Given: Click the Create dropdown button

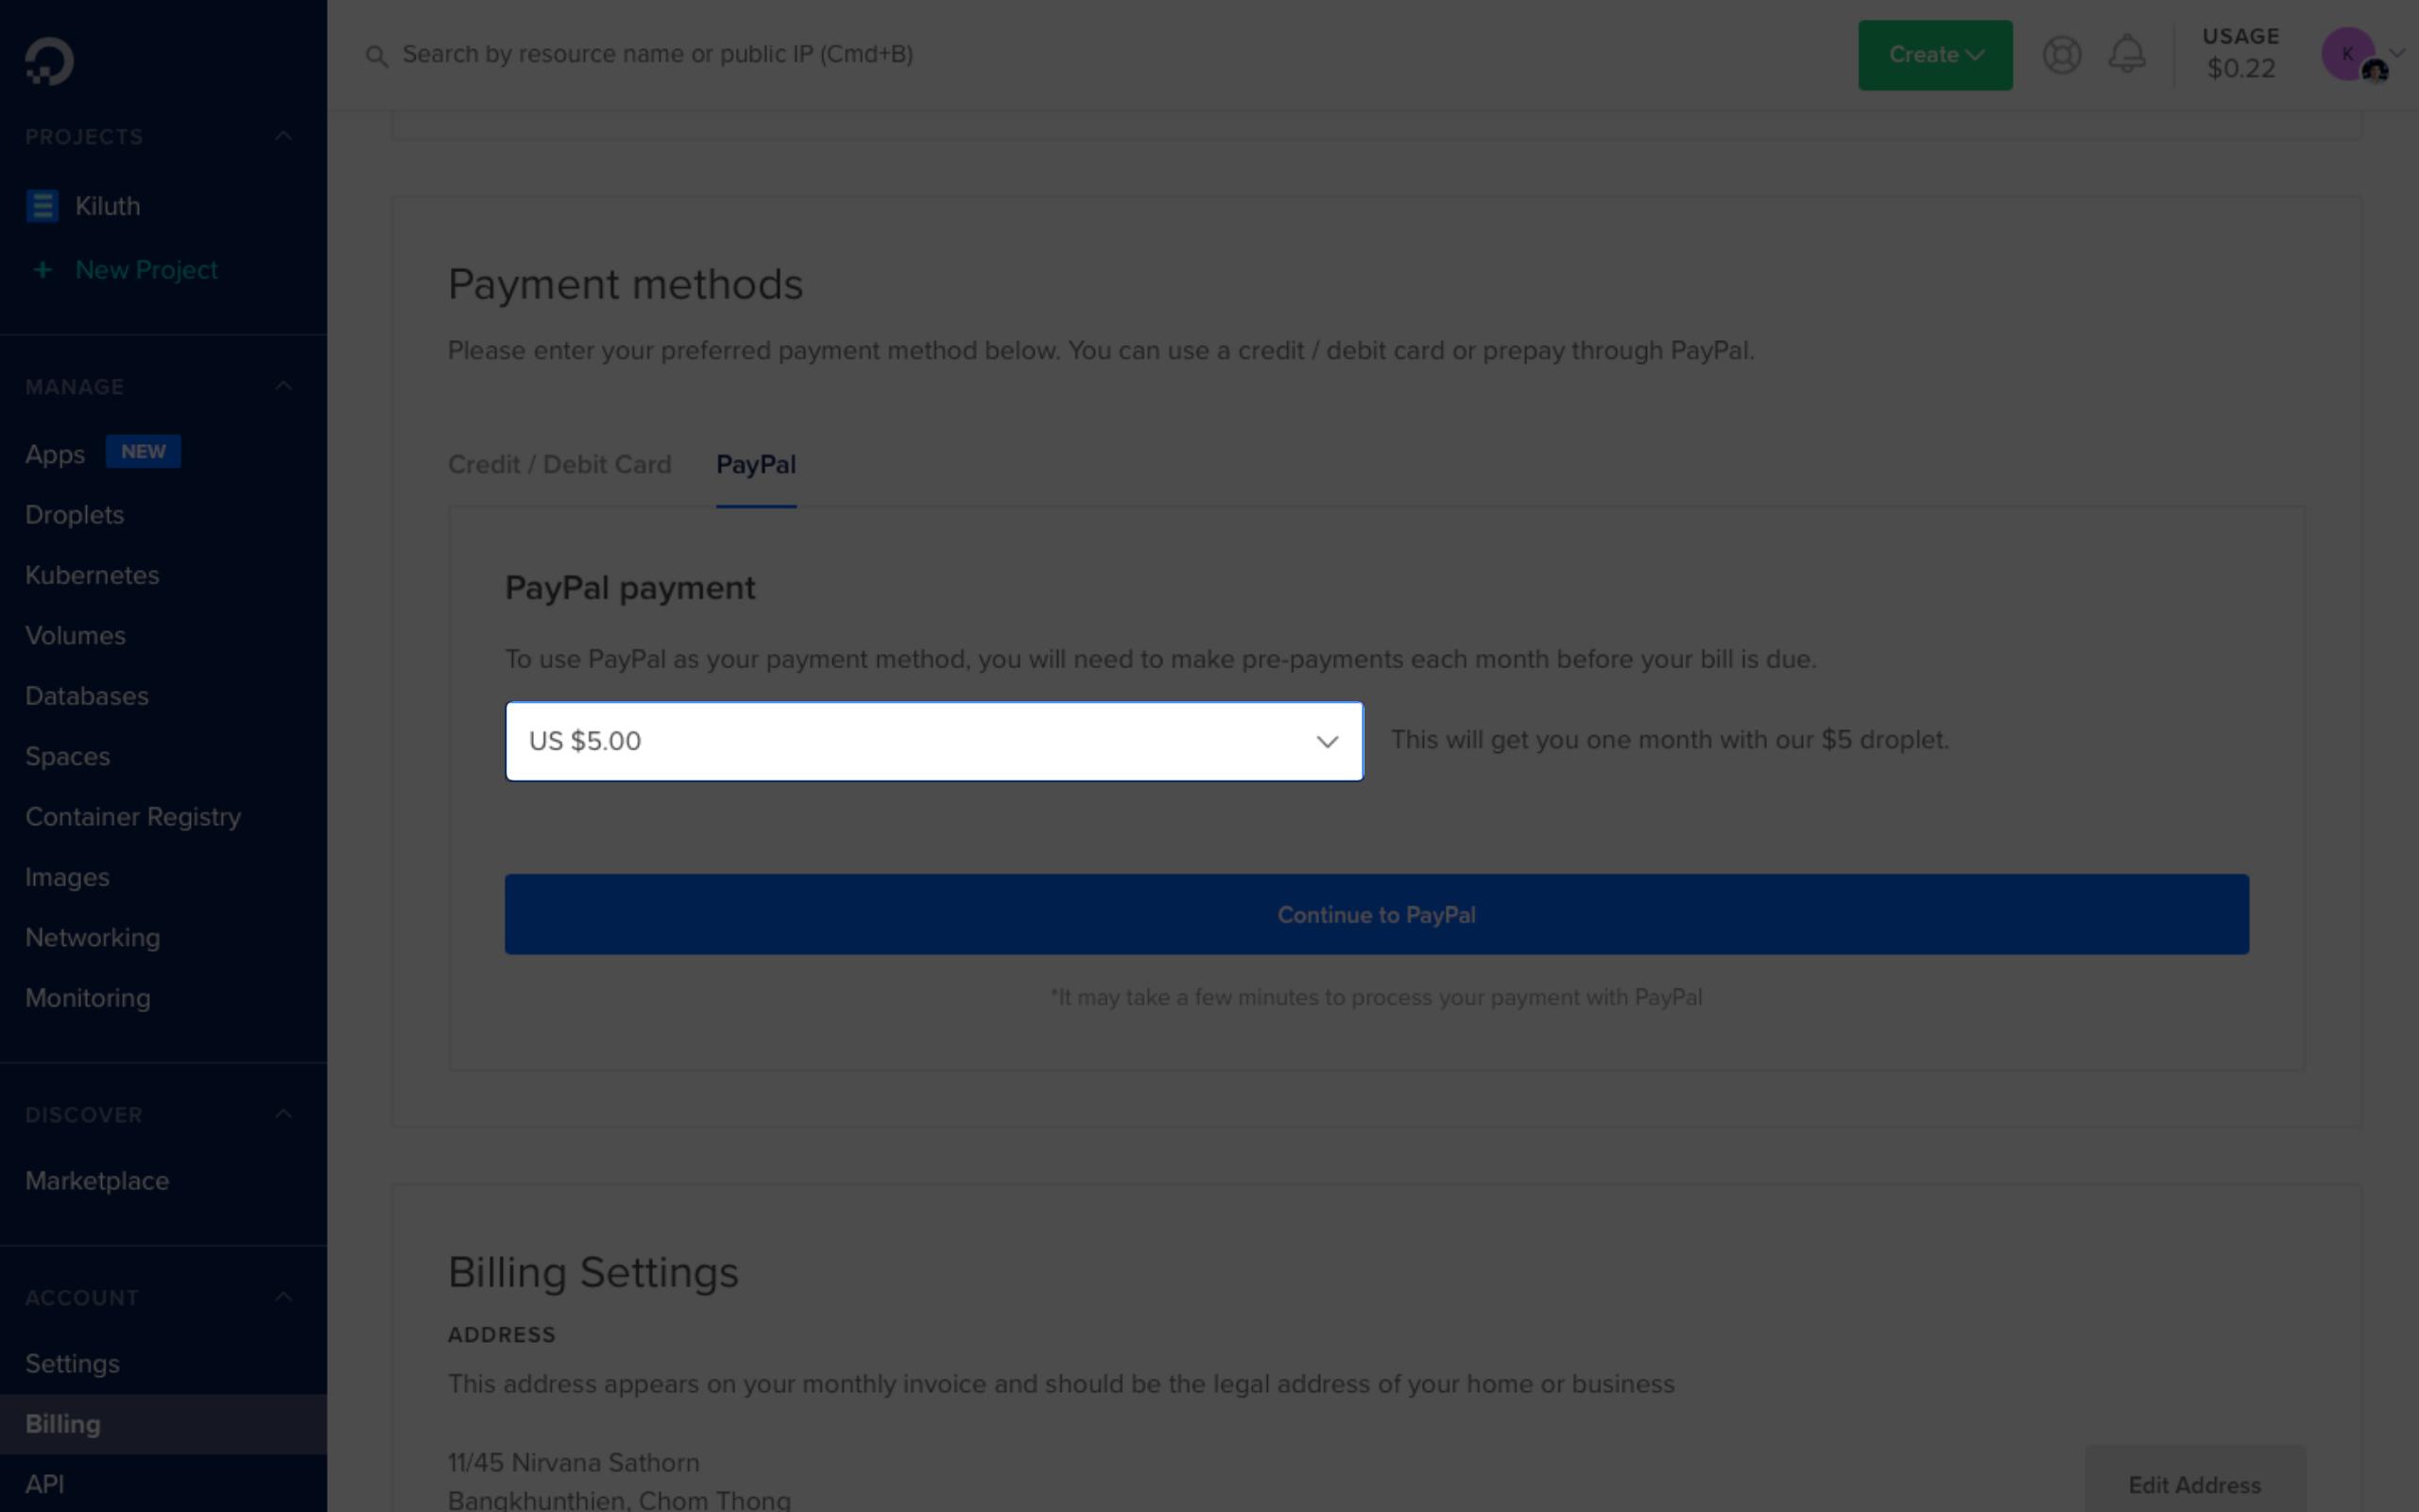Looking at the screenshot, I should point(1935,54).
